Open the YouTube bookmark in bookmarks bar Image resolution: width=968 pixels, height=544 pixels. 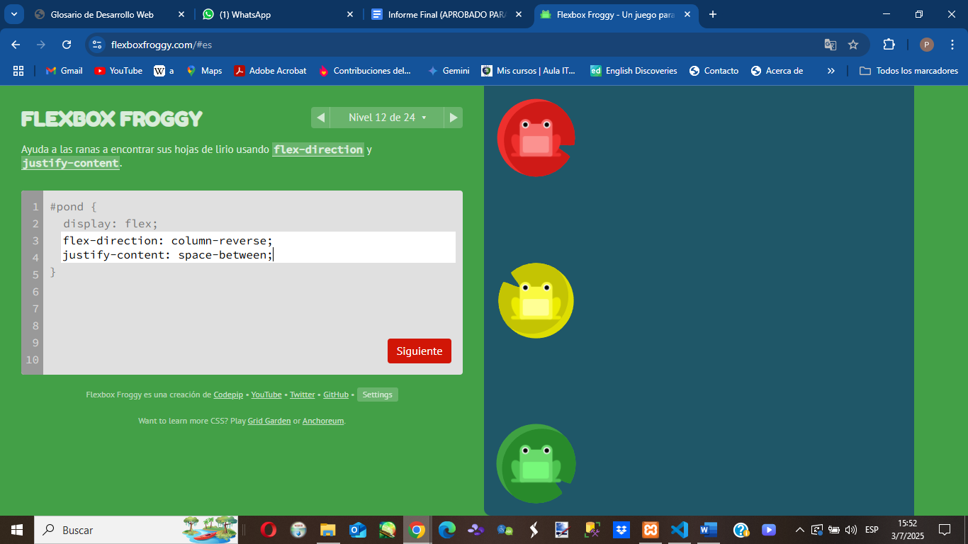coord(118,71)
